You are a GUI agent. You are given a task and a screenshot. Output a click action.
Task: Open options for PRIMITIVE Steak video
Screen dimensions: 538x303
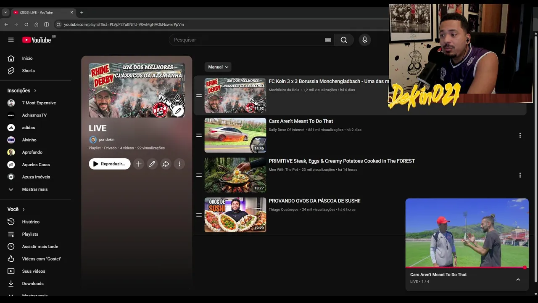[520, 175]
